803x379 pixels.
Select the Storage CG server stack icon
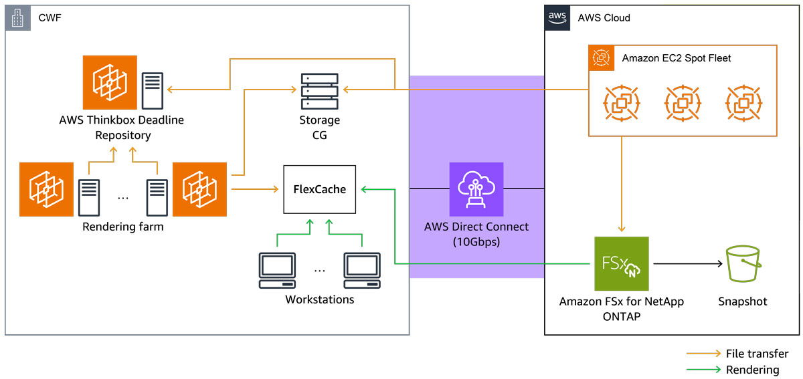(319, 92)
